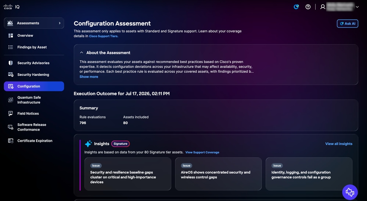Select the Quantum Safe Infrastructure icon
The width and height of the screenshot is (367, 201).
(11, 100)
